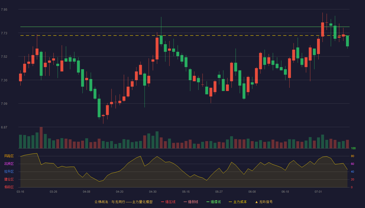Click the 04-20 date label
365x208 pixels.
click(120, 192)
